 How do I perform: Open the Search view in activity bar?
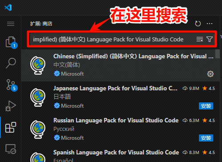tap(11, 63)
